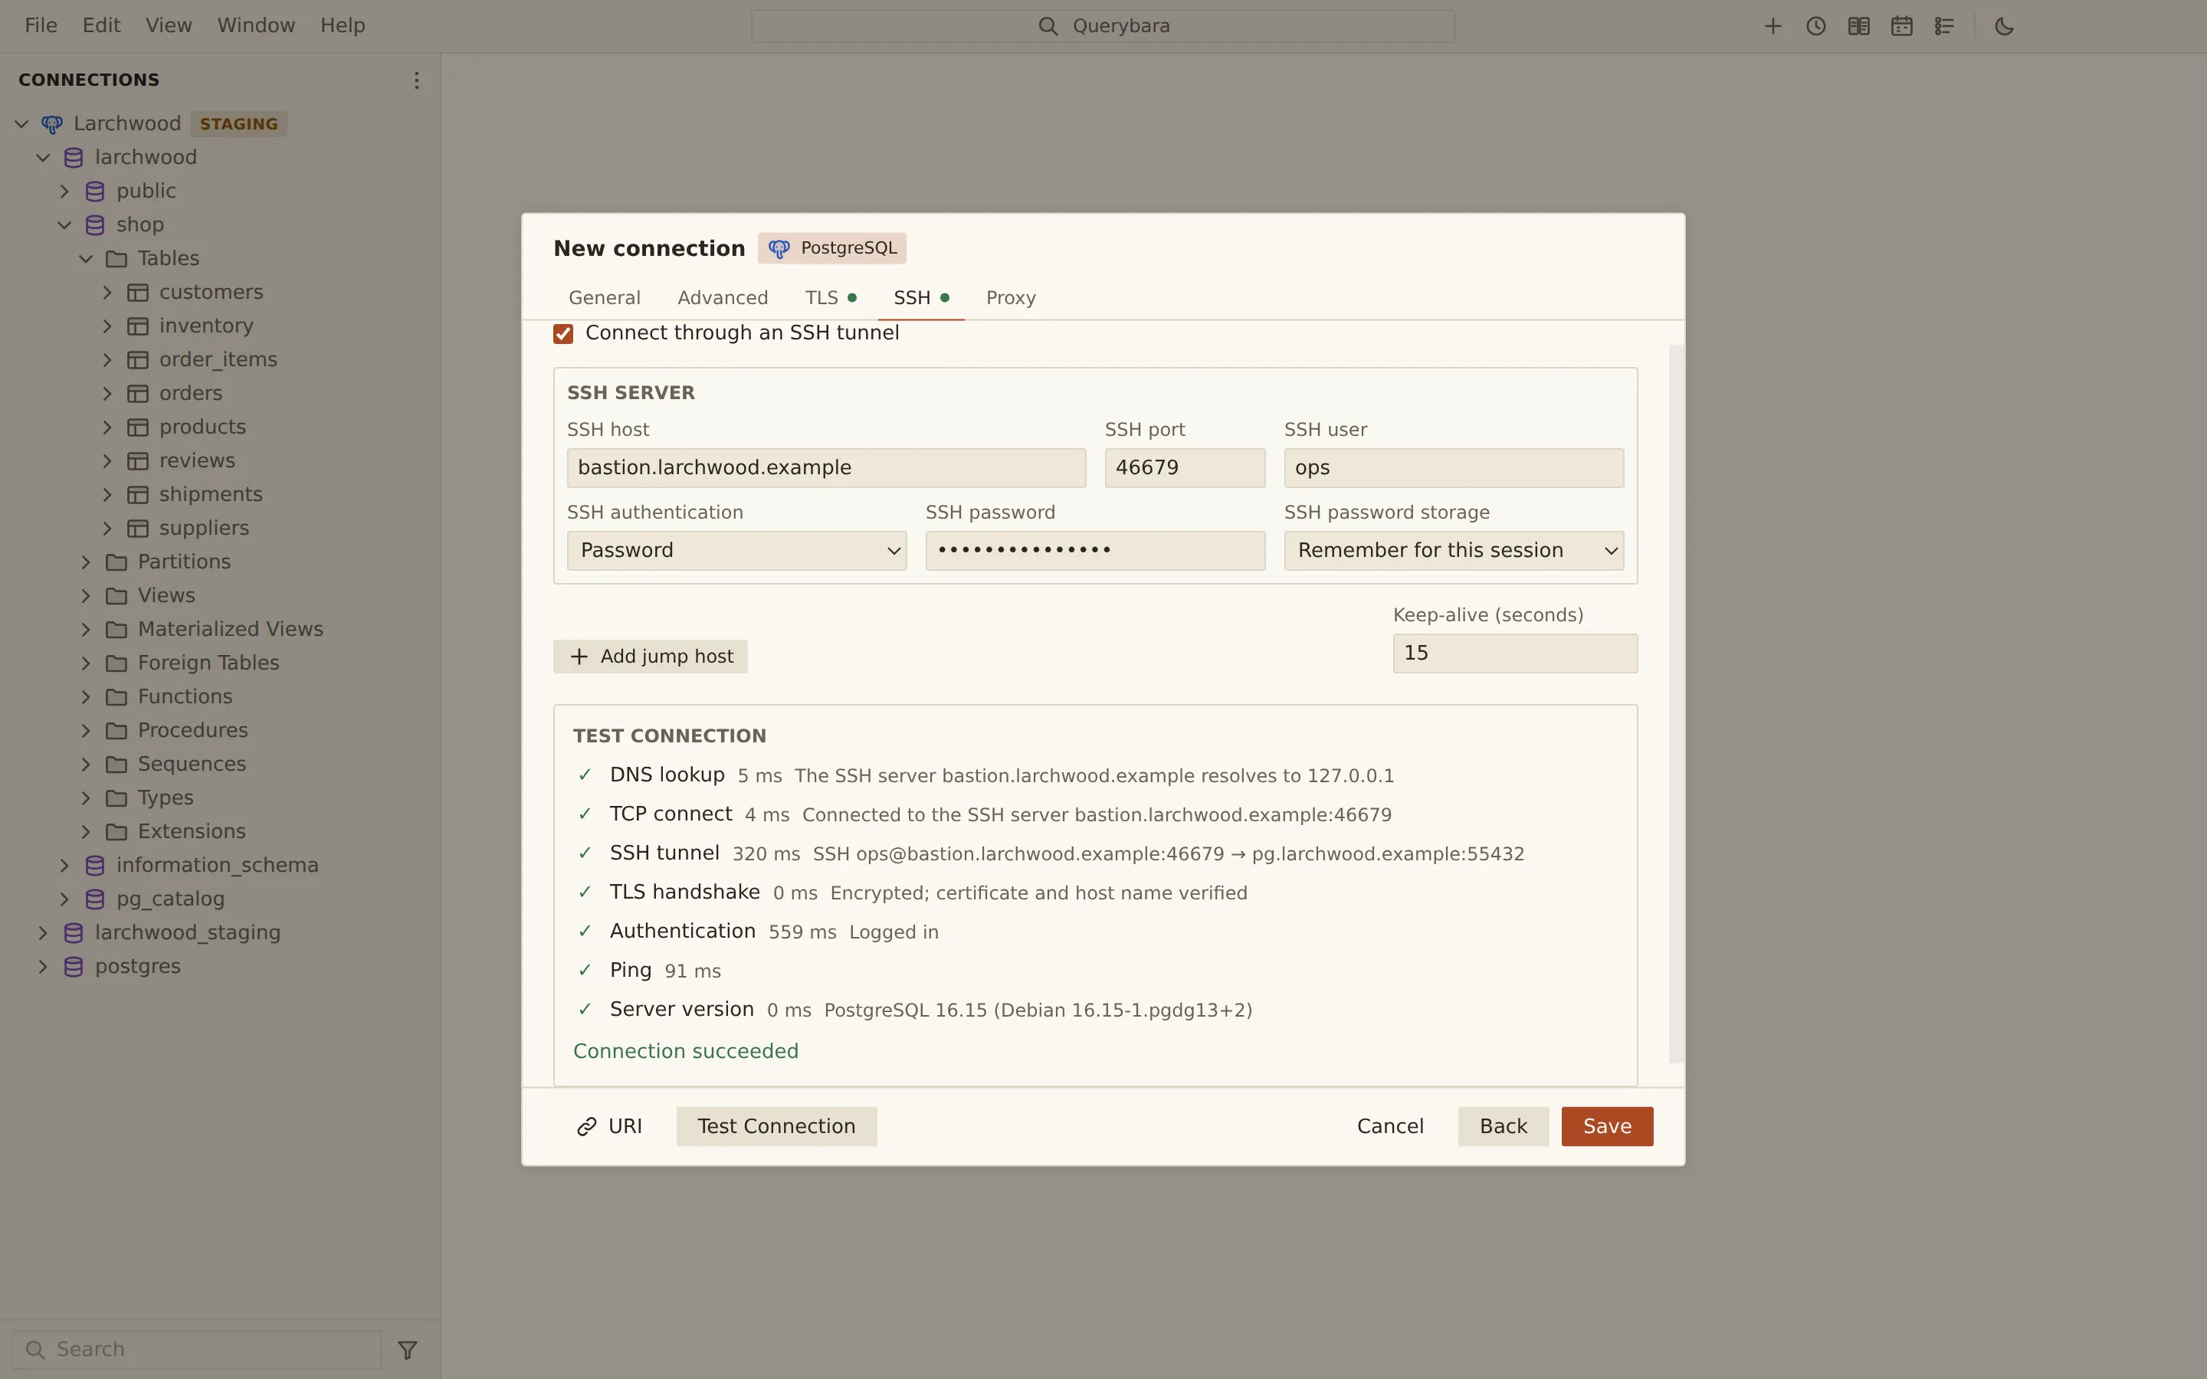Expand the Materialized Views folder
The height and width of the screenshot is (1379, 2207).
click(x=86, y=631)
